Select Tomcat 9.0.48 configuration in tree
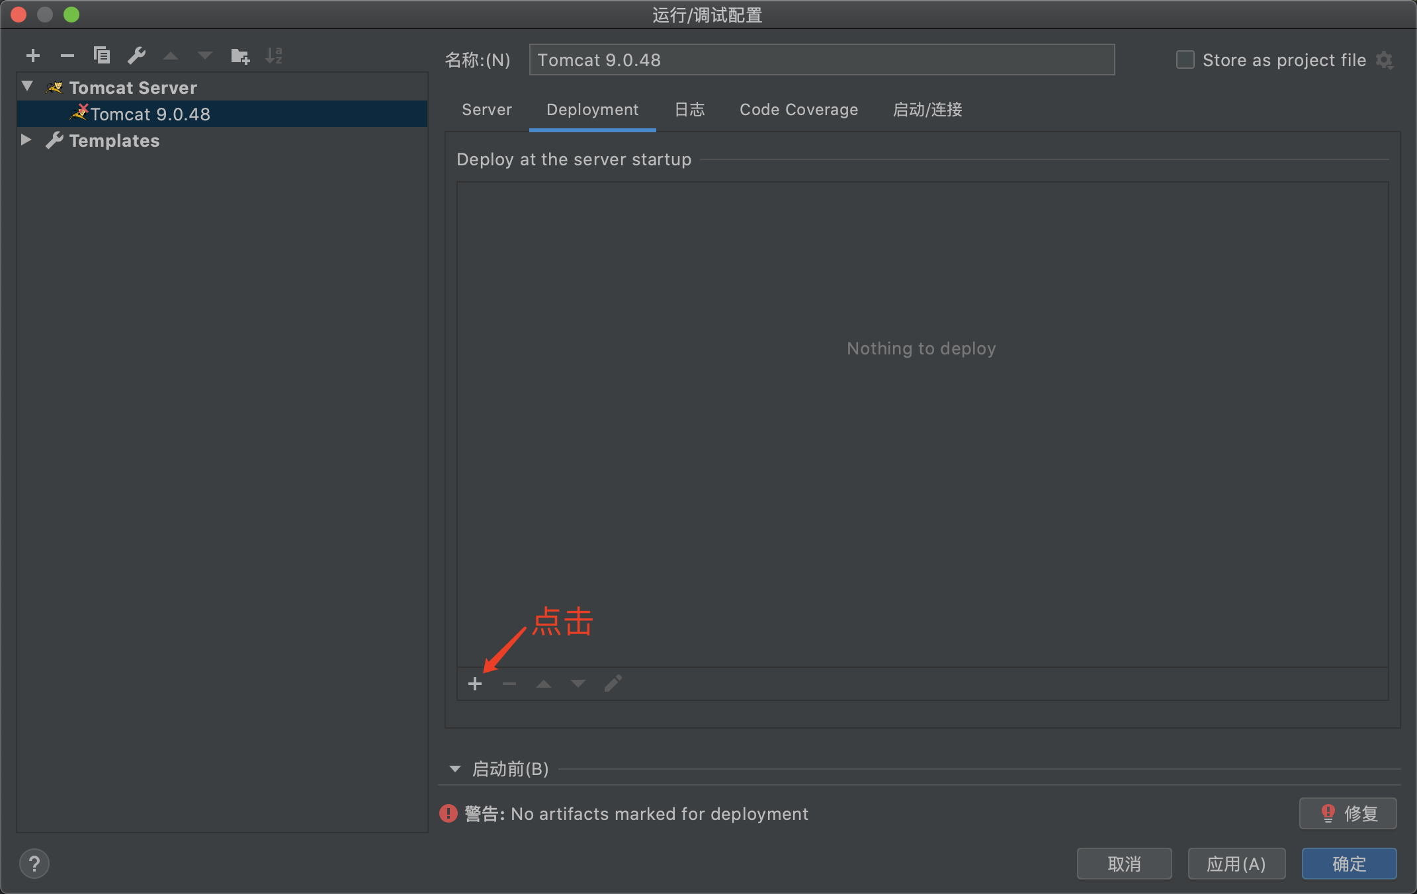The width and height of the screenshot is (1417, 894). [x=150, y=114]
